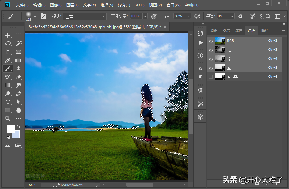Screen dimensions: 289x189
Task: Switch to the 图层 panel tab
Action: (226, 30)
